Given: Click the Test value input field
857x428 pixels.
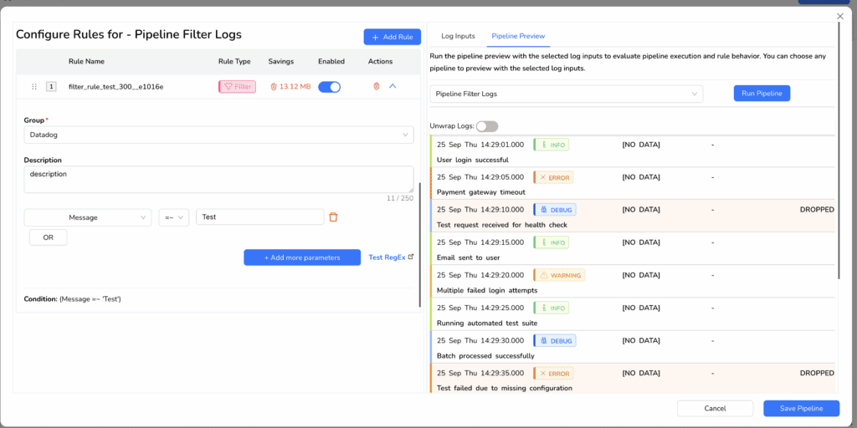Looking at the screenshot, I should tap(260, 217).
